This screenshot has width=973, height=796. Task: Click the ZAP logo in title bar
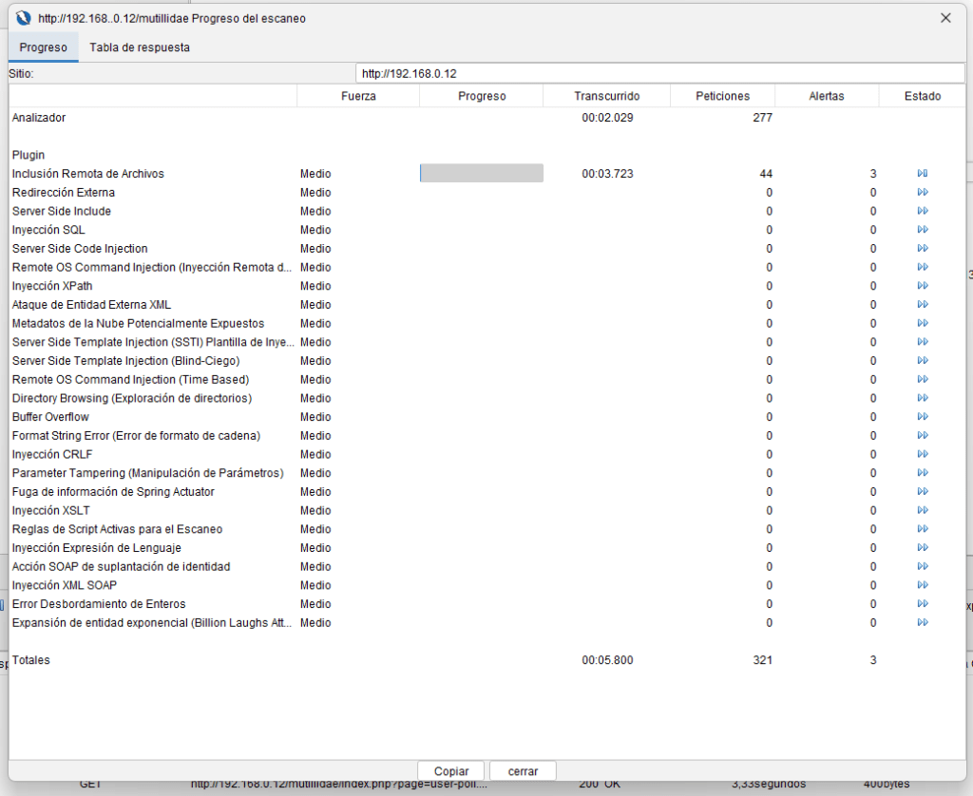[25, 18]
